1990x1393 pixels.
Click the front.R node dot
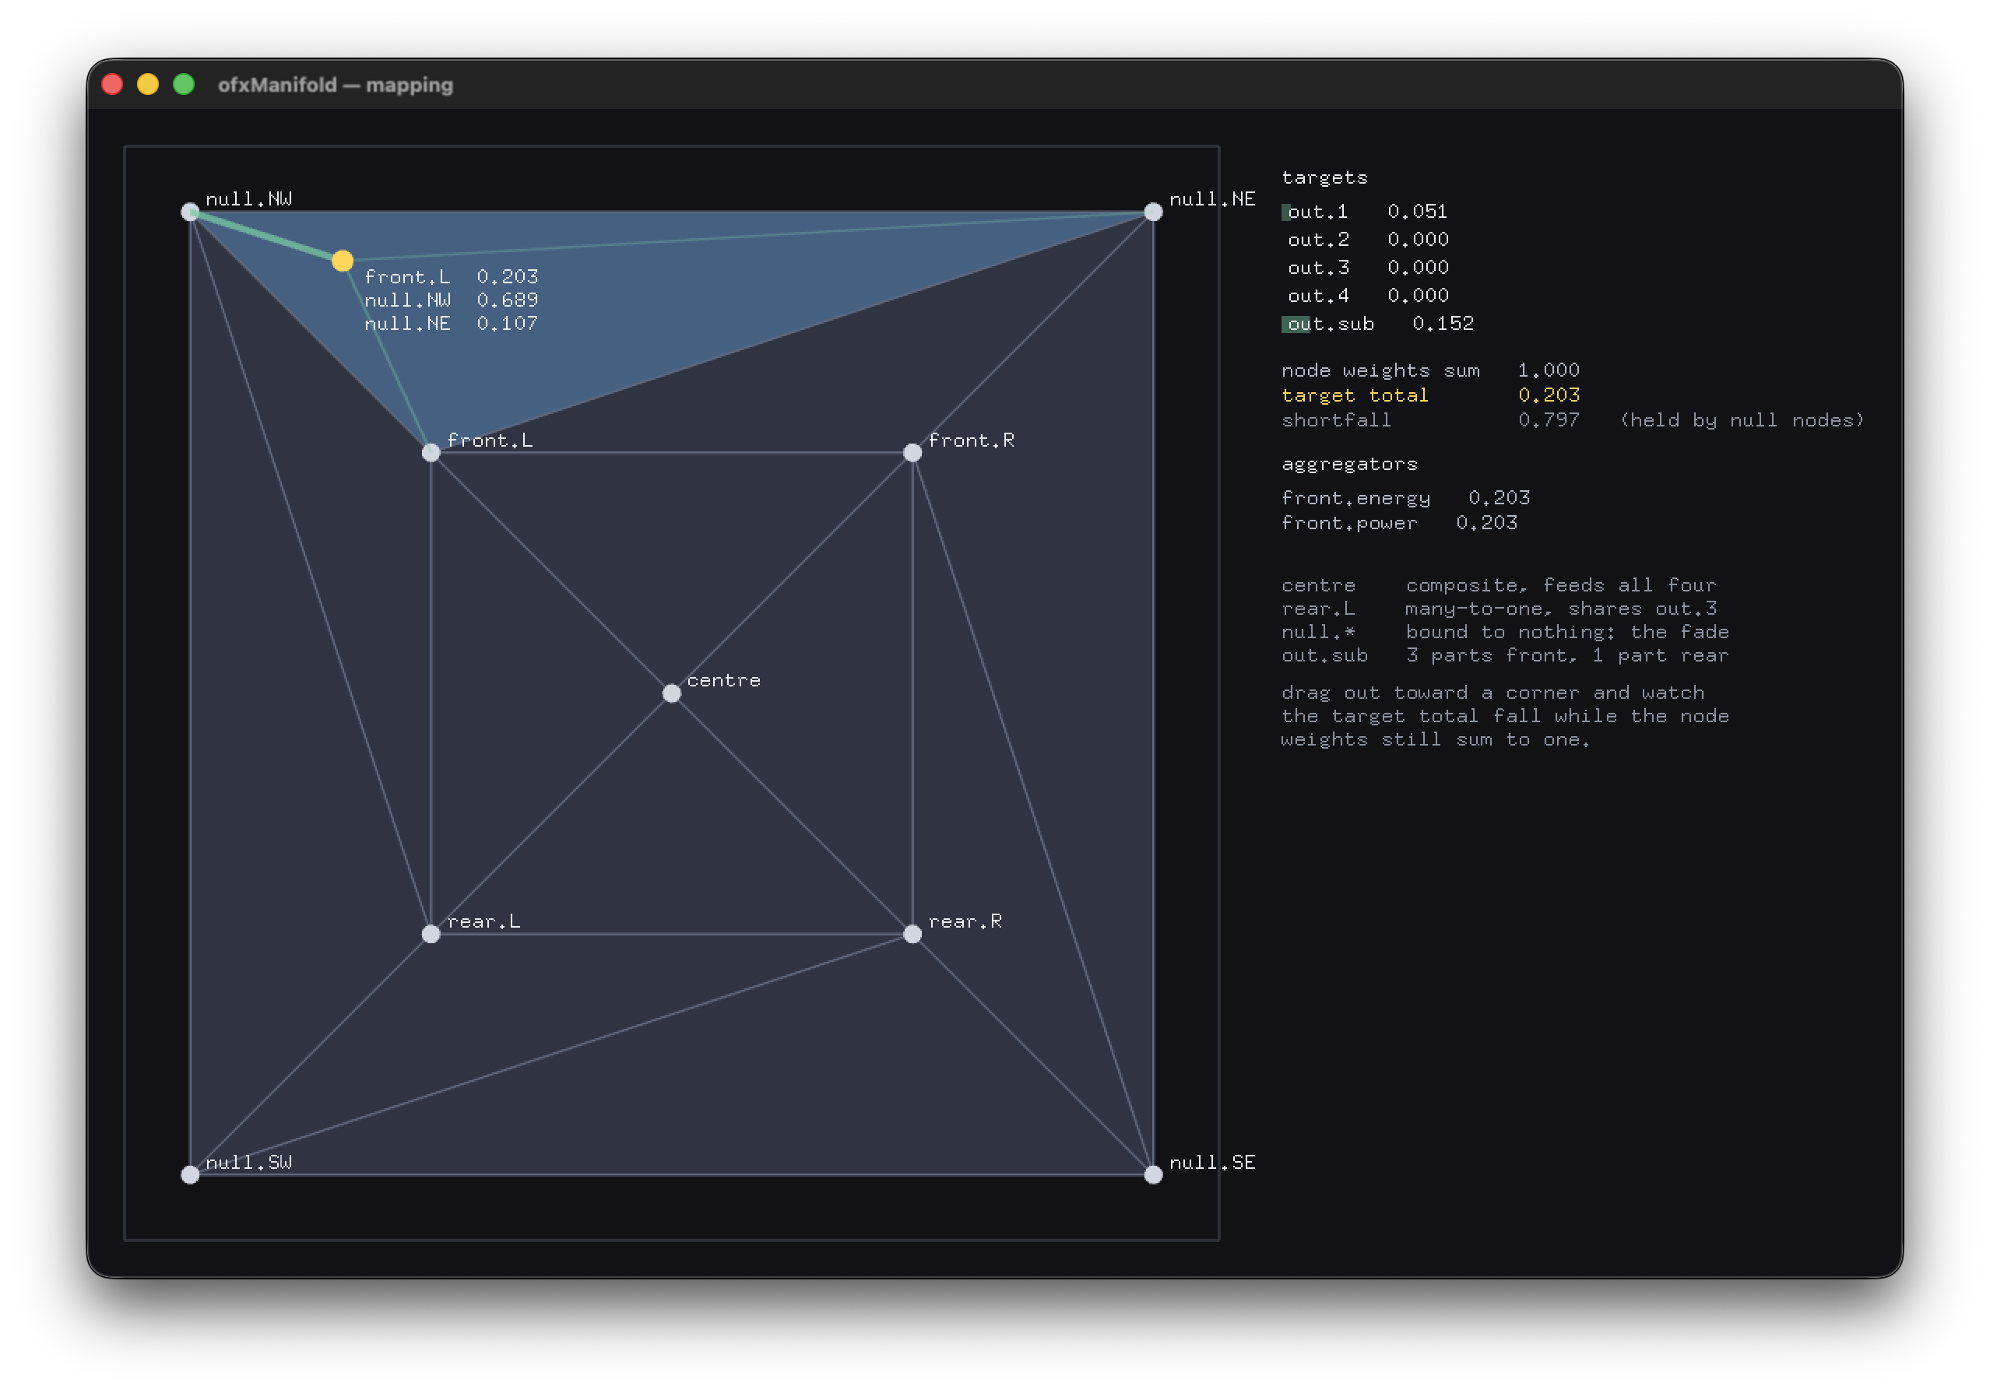912,452
